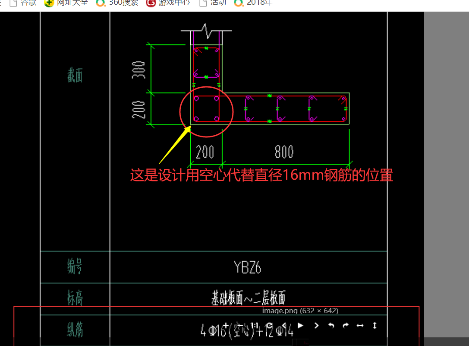
Task: Zoom in with the plus icon
Action: point(226,325)
